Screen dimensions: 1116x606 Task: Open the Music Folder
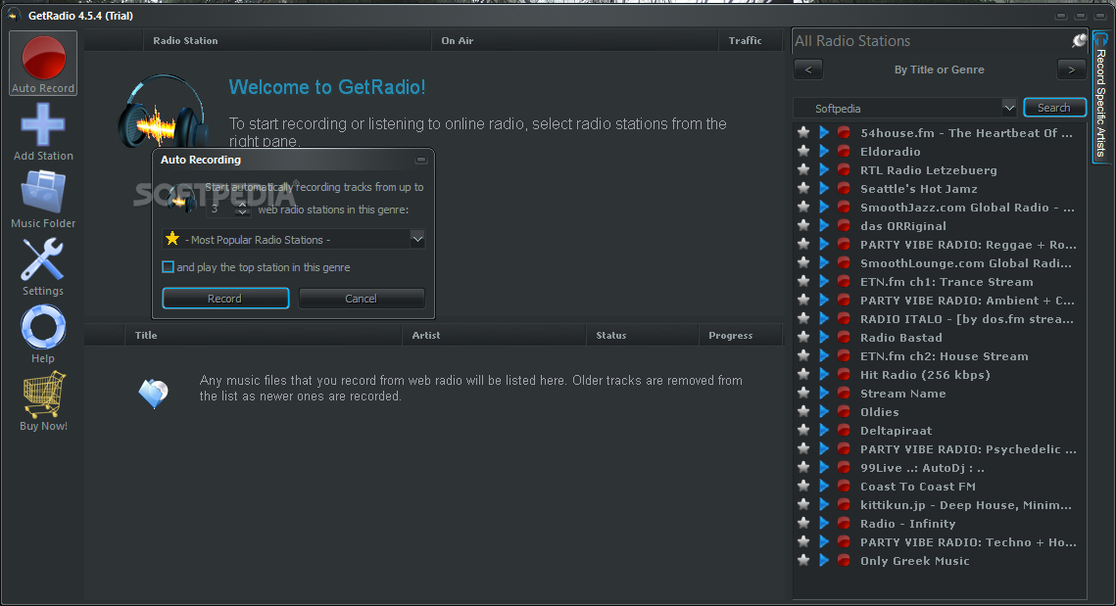[x=43, y=199]
